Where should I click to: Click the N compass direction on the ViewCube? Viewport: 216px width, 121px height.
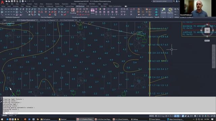tap(207, 25)
